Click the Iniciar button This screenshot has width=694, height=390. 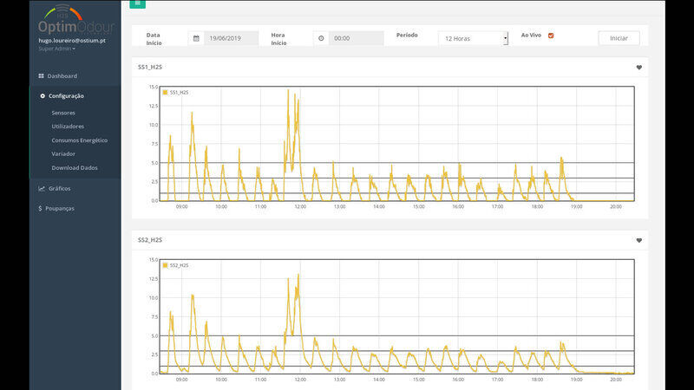(619, 38)
